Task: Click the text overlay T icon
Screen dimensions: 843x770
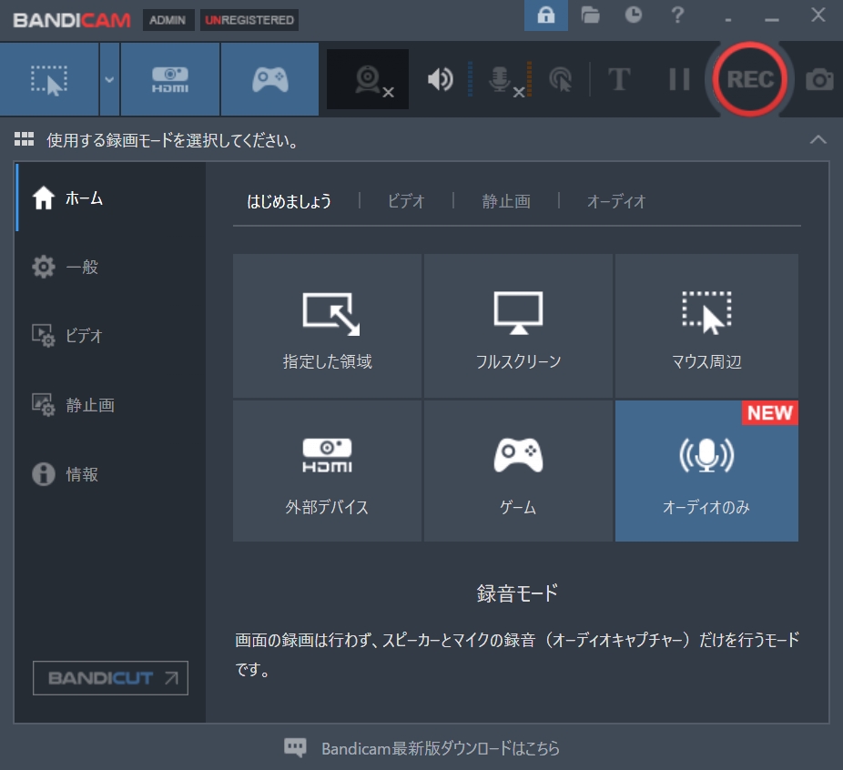Action: [620, 79]
